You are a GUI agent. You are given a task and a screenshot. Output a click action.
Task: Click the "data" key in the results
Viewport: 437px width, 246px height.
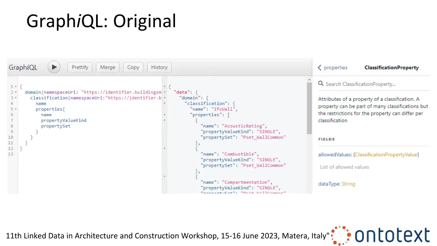pos(182,92)
